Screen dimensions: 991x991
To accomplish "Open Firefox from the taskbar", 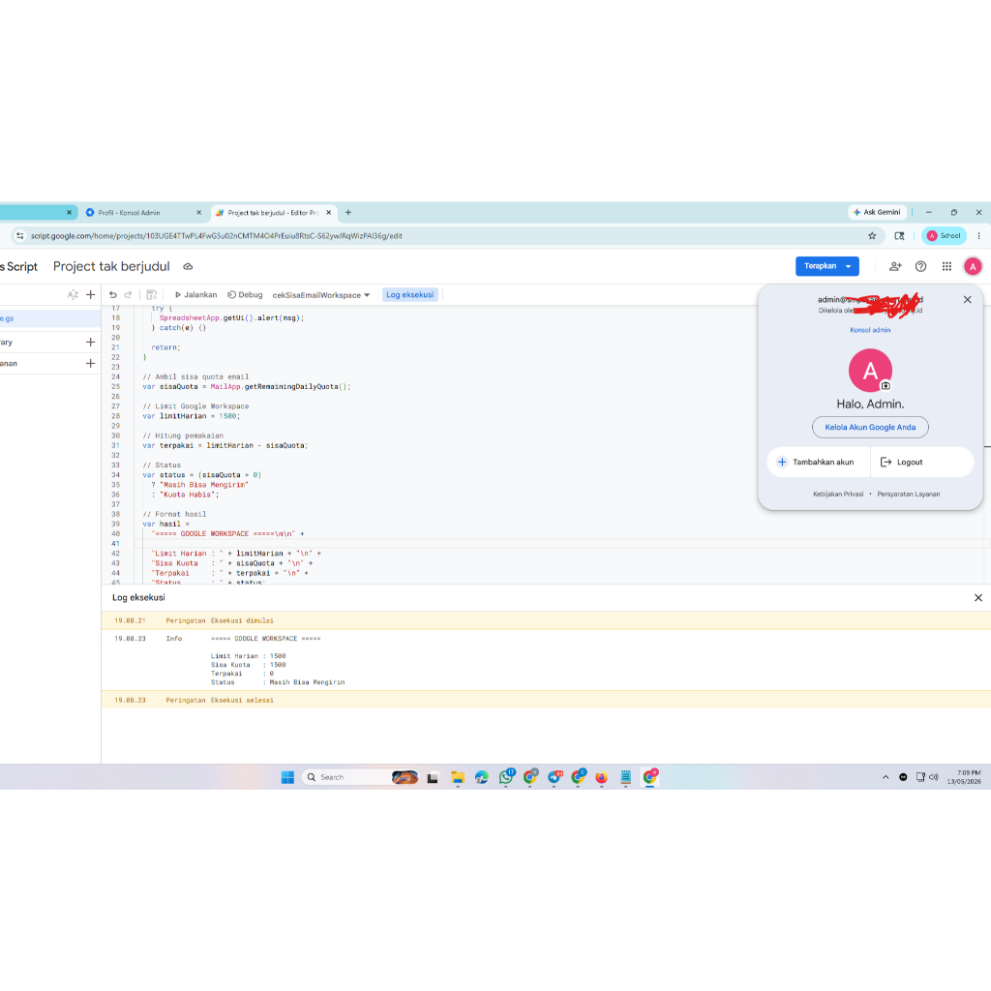I will pos(602,777).
